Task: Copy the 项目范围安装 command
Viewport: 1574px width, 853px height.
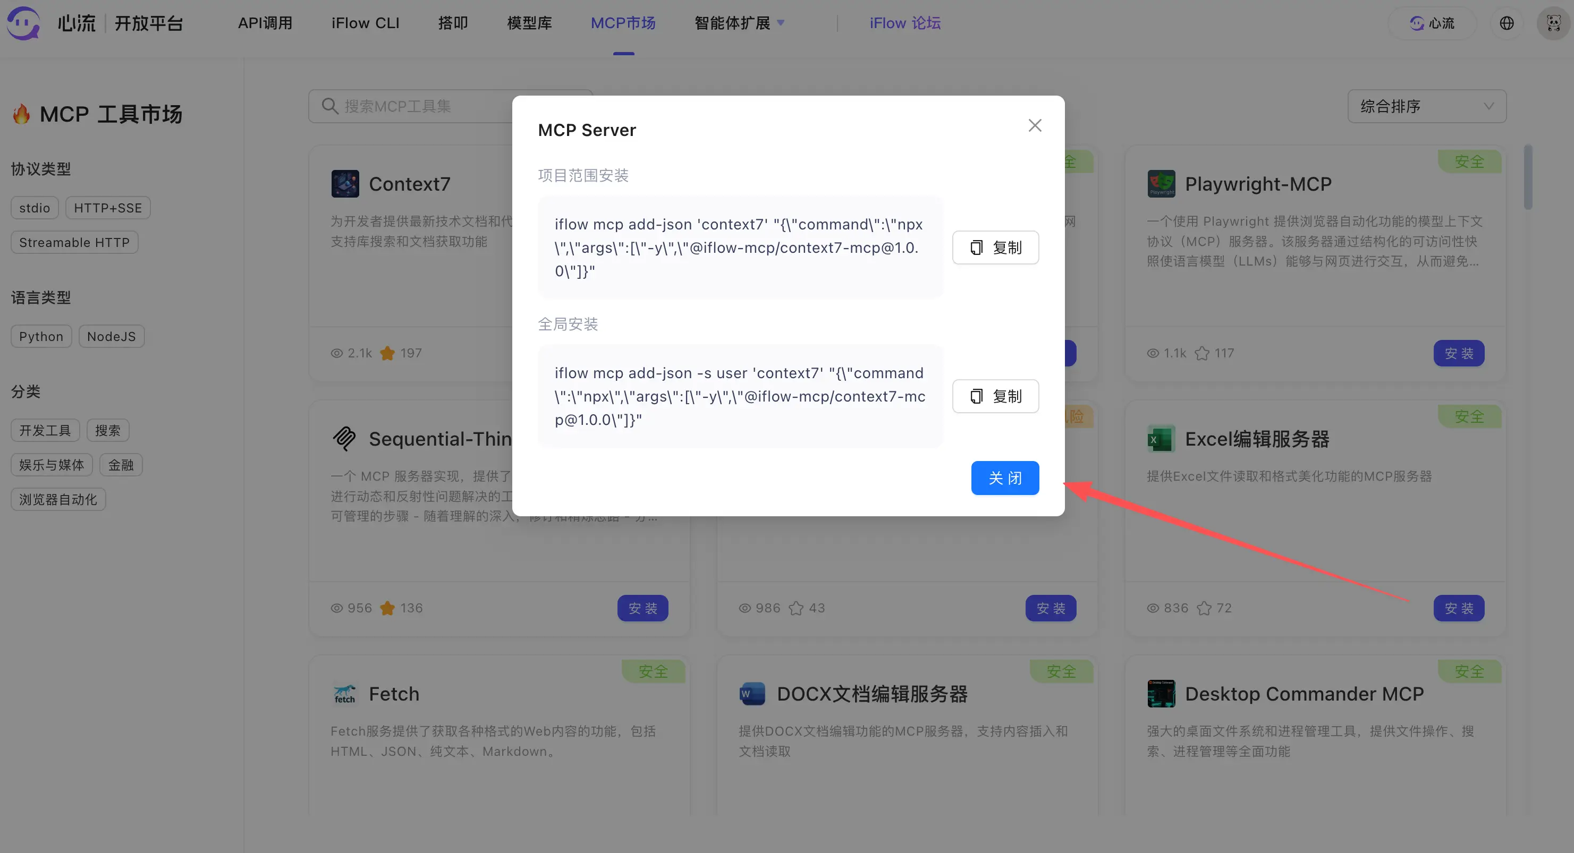Action: pos(995,248)
